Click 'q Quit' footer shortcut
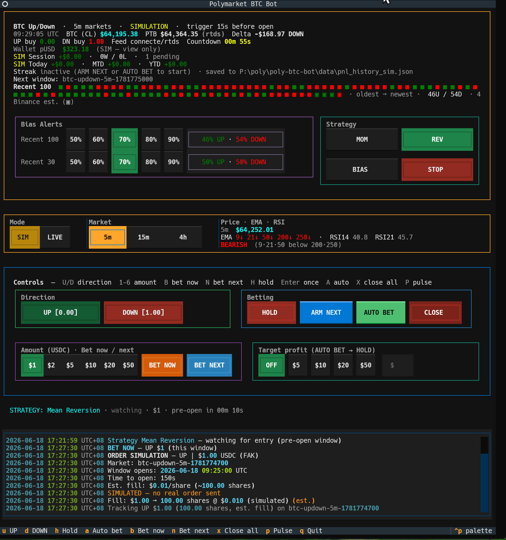 tap(311, 531)
